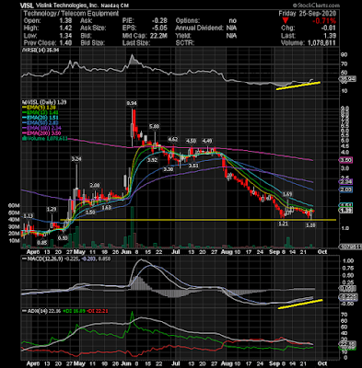Click the 10M volume axis label

point(14,241)
